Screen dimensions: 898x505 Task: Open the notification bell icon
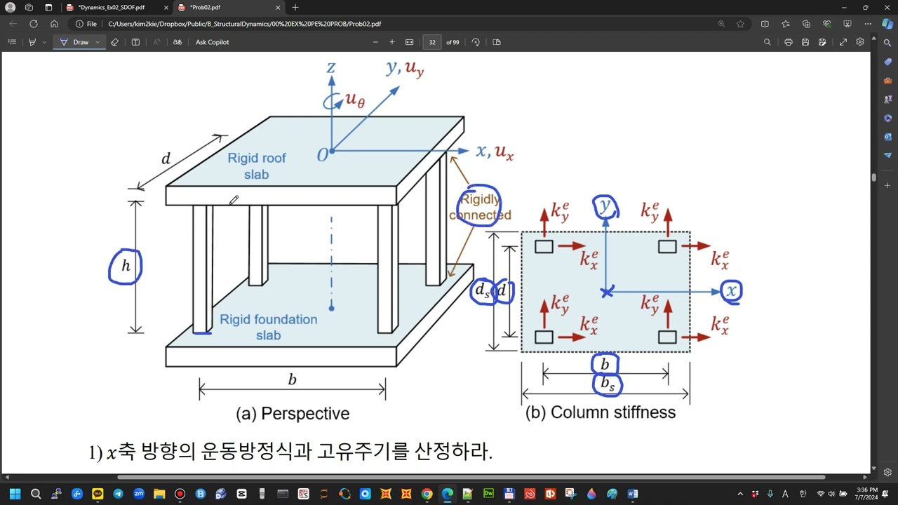point(885,494)
